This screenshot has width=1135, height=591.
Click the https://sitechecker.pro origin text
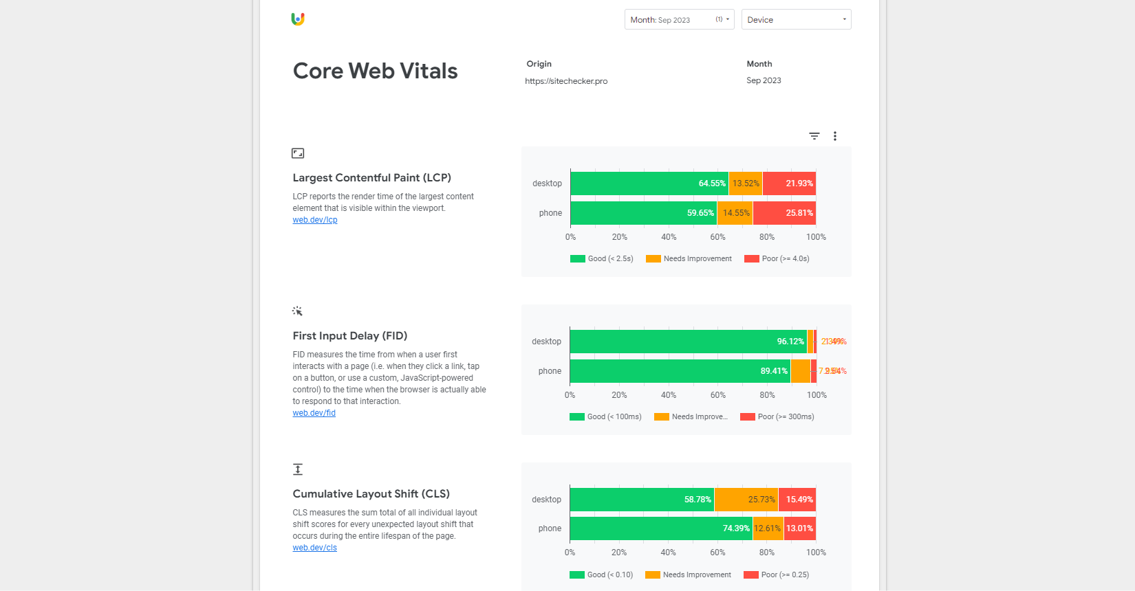click(566, 81)
